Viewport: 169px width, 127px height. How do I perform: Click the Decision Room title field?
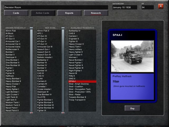click(x=56, y=7)
